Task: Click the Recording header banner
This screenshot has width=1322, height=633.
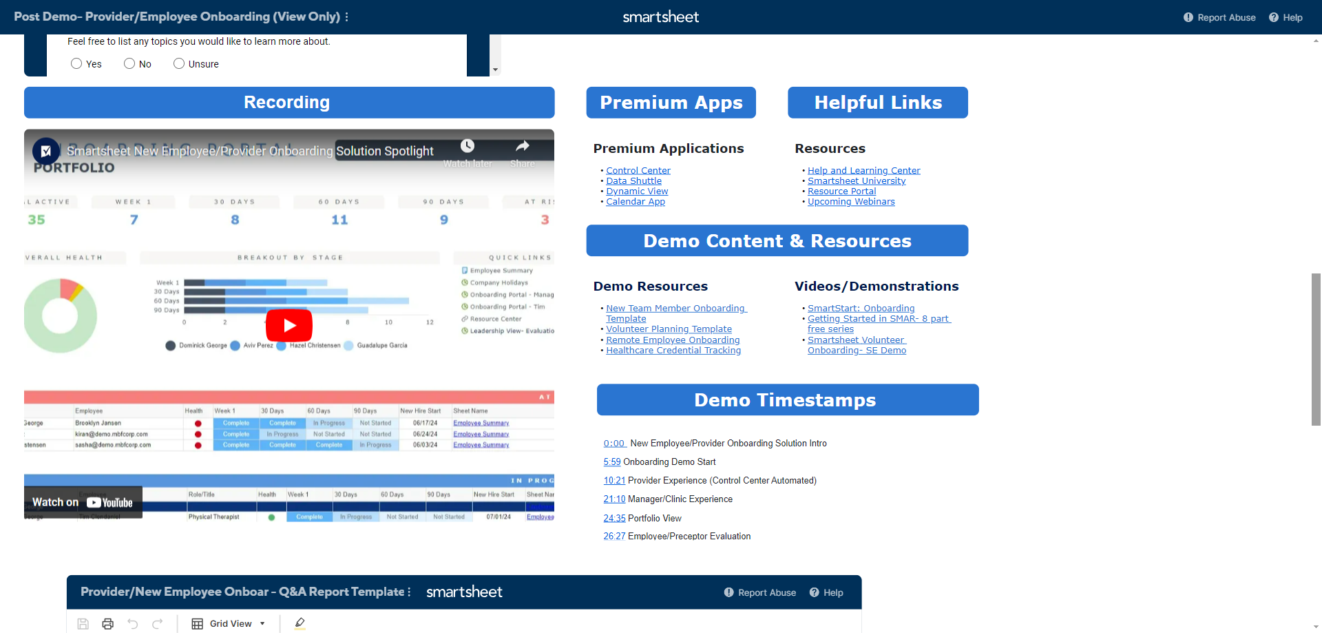Action: [x=289, y=102]
